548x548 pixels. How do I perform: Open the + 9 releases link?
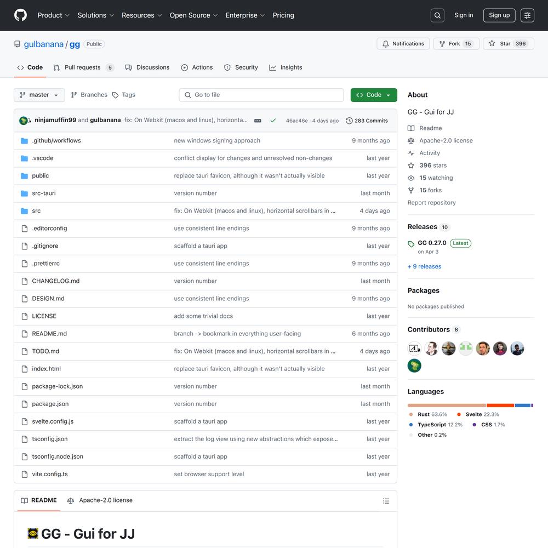click(x=424, y=266)
